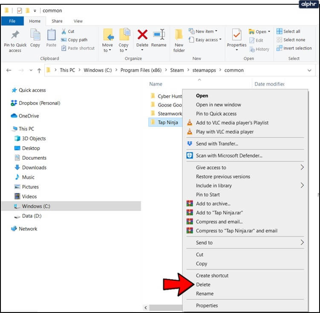
Task: Open the recent locations dropdown arrow
Action: click(x=31, y=71)
